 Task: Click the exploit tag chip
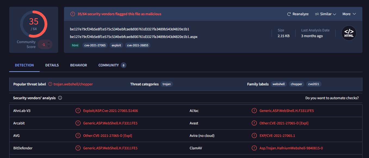click(x=116, y=45)
